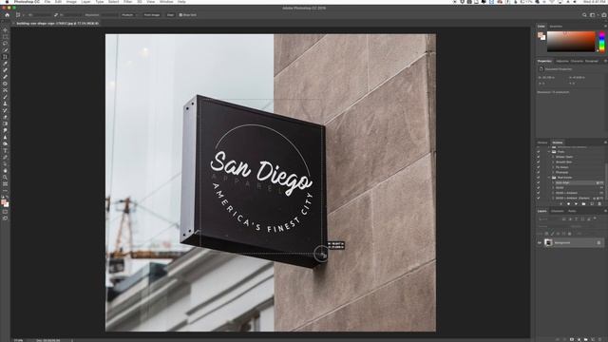Swap width and height values
Viewport: 608px width, 342px height.
point(56,15)
